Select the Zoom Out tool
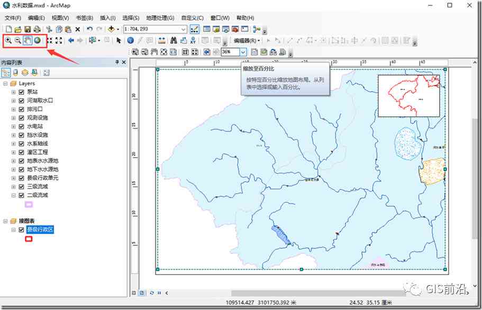482x310 pixels. click(18, 40)
